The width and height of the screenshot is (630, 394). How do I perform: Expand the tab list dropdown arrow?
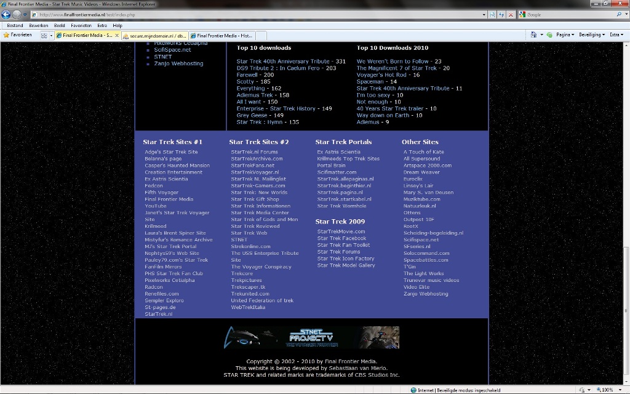coord(51,35)
